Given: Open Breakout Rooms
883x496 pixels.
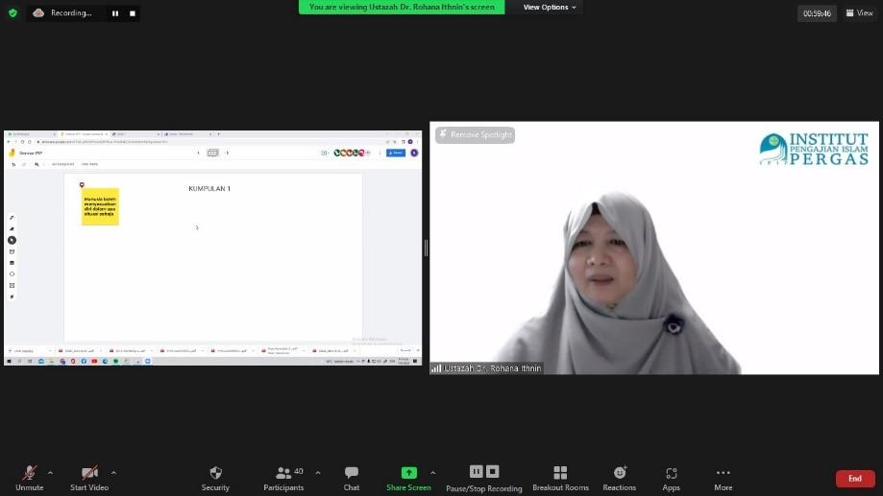Looking at the screenshot, I should 560,479.
